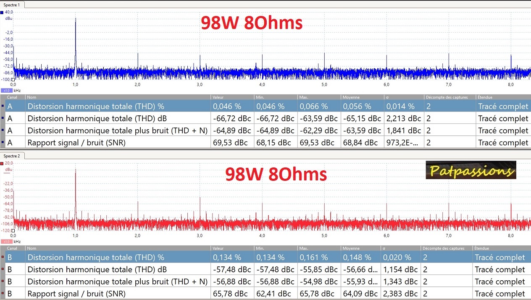Click the origin square handle on blue spectrum
This screenshot has height=300, width=531.
[13, 79]
